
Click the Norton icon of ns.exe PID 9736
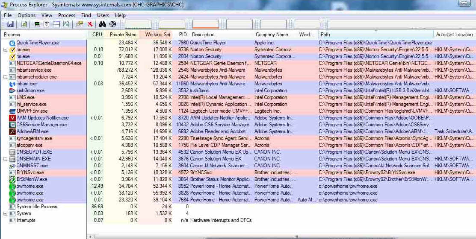pyautogui.click(x=12, y=50)
